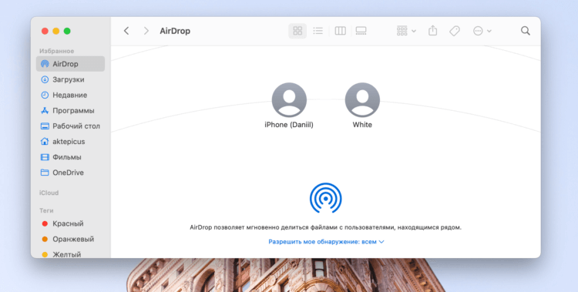The width and height of the screenshot is (578, 292).
Task: Open Фильмы in the sidebar
Action: pyautogui.click(x=70, y=156)
